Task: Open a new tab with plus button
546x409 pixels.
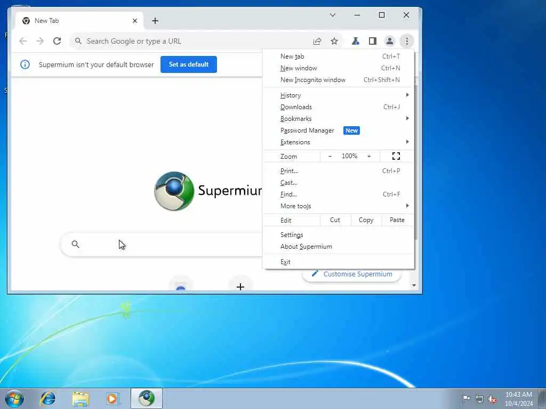Action: click(155, 21)
